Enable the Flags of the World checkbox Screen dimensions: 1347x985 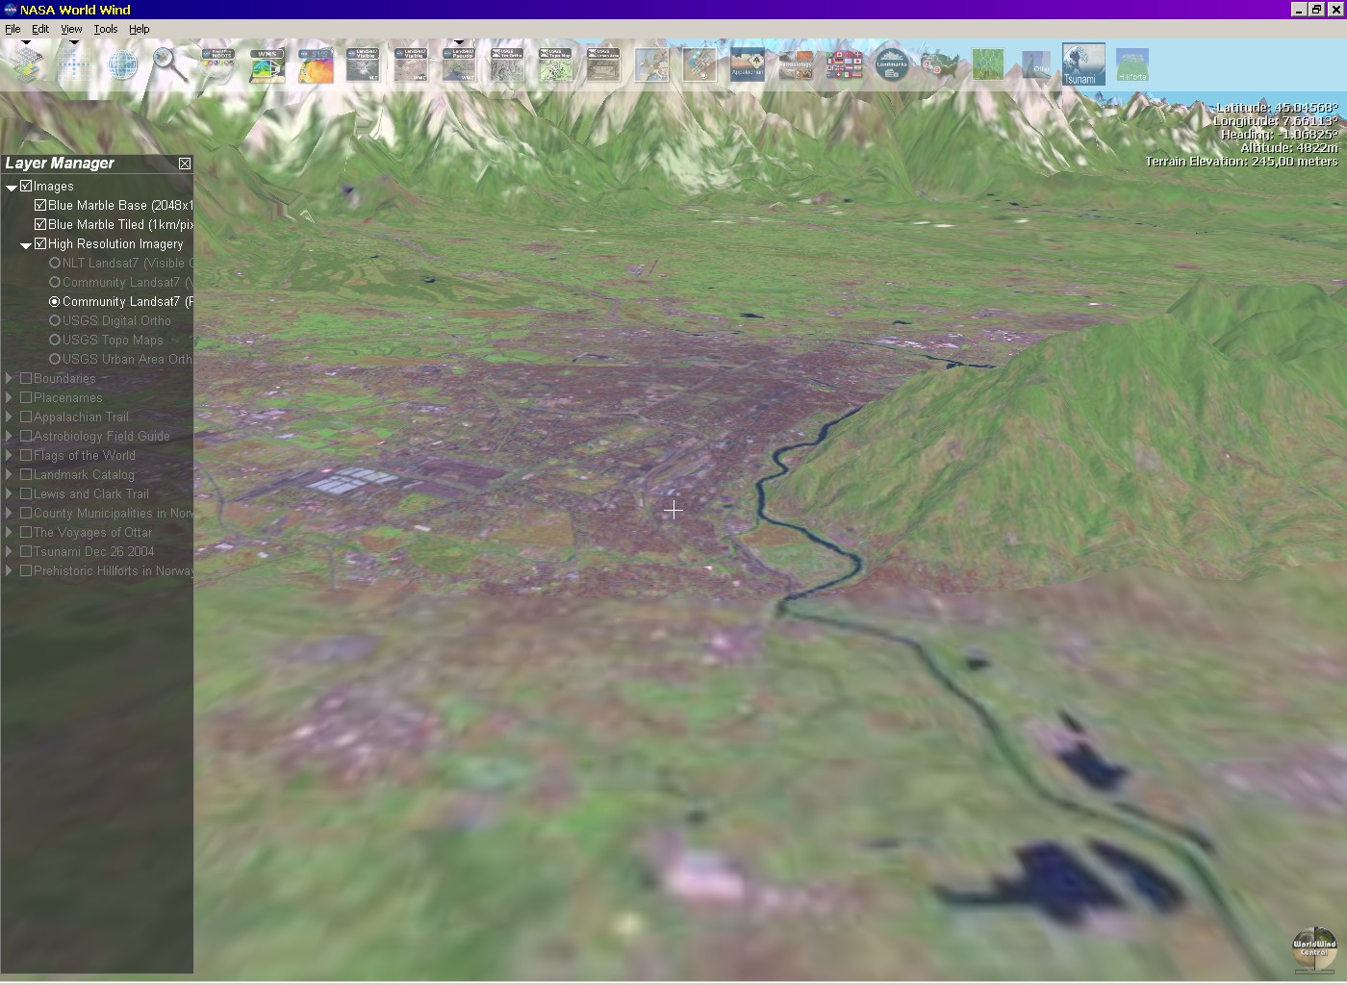[26, 455]
